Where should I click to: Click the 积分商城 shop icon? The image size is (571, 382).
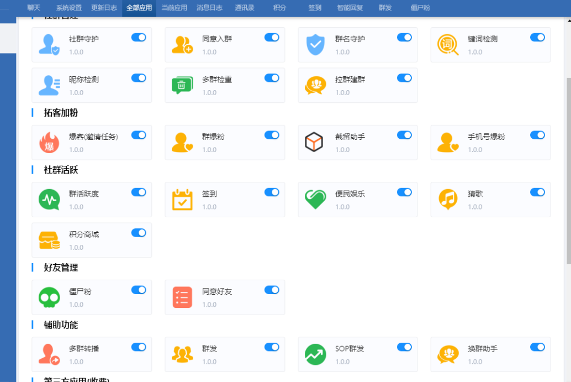(49, 240)
